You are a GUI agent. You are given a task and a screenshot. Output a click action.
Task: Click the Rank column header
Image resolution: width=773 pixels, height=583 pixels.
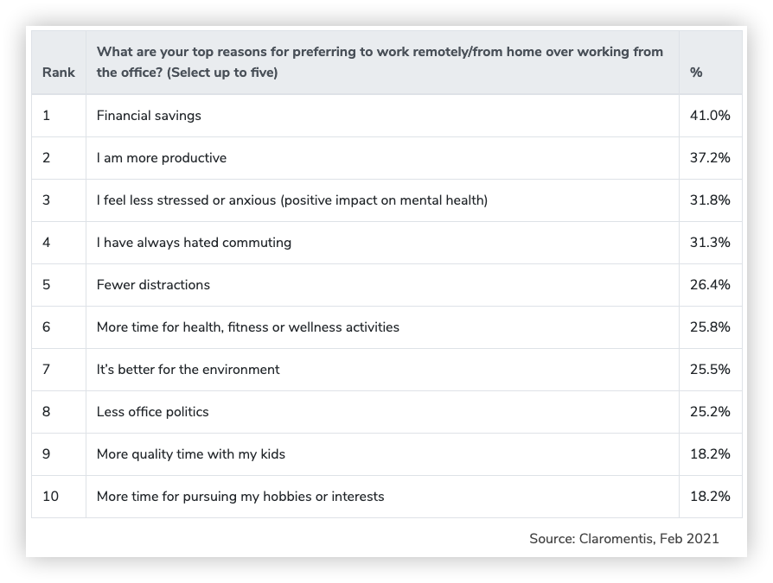[x=58, y=73]
